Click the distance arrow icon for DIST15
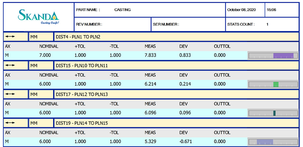 [10, 66]
